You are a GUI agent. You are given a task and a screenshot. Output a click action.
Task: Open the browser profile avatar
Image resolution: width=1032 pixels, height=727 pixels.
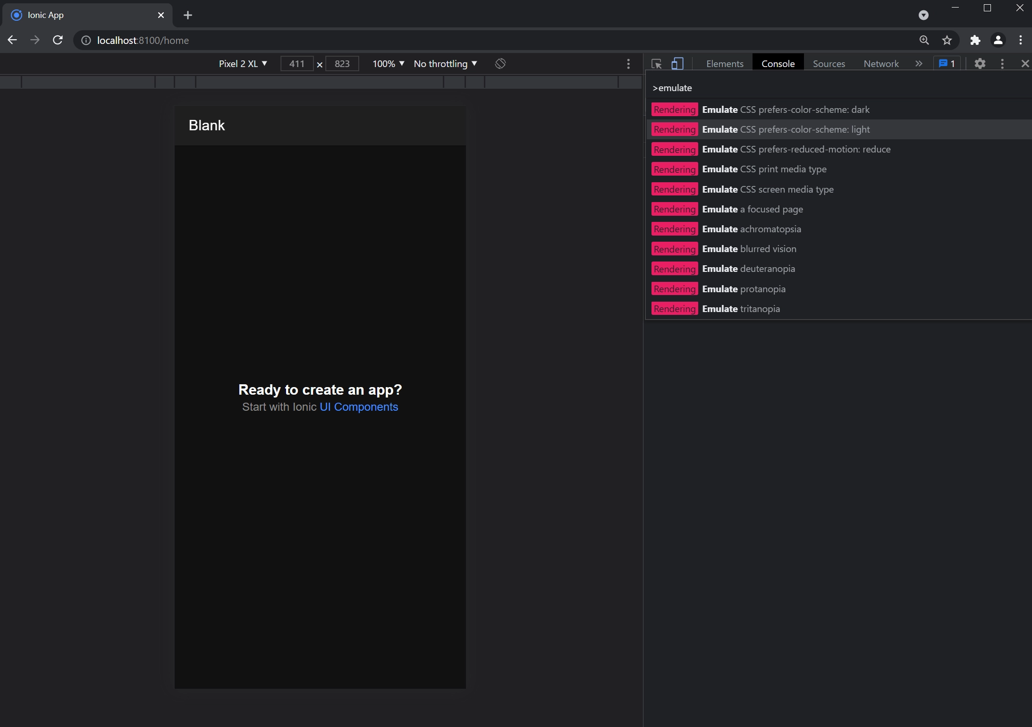pos(997,40)
